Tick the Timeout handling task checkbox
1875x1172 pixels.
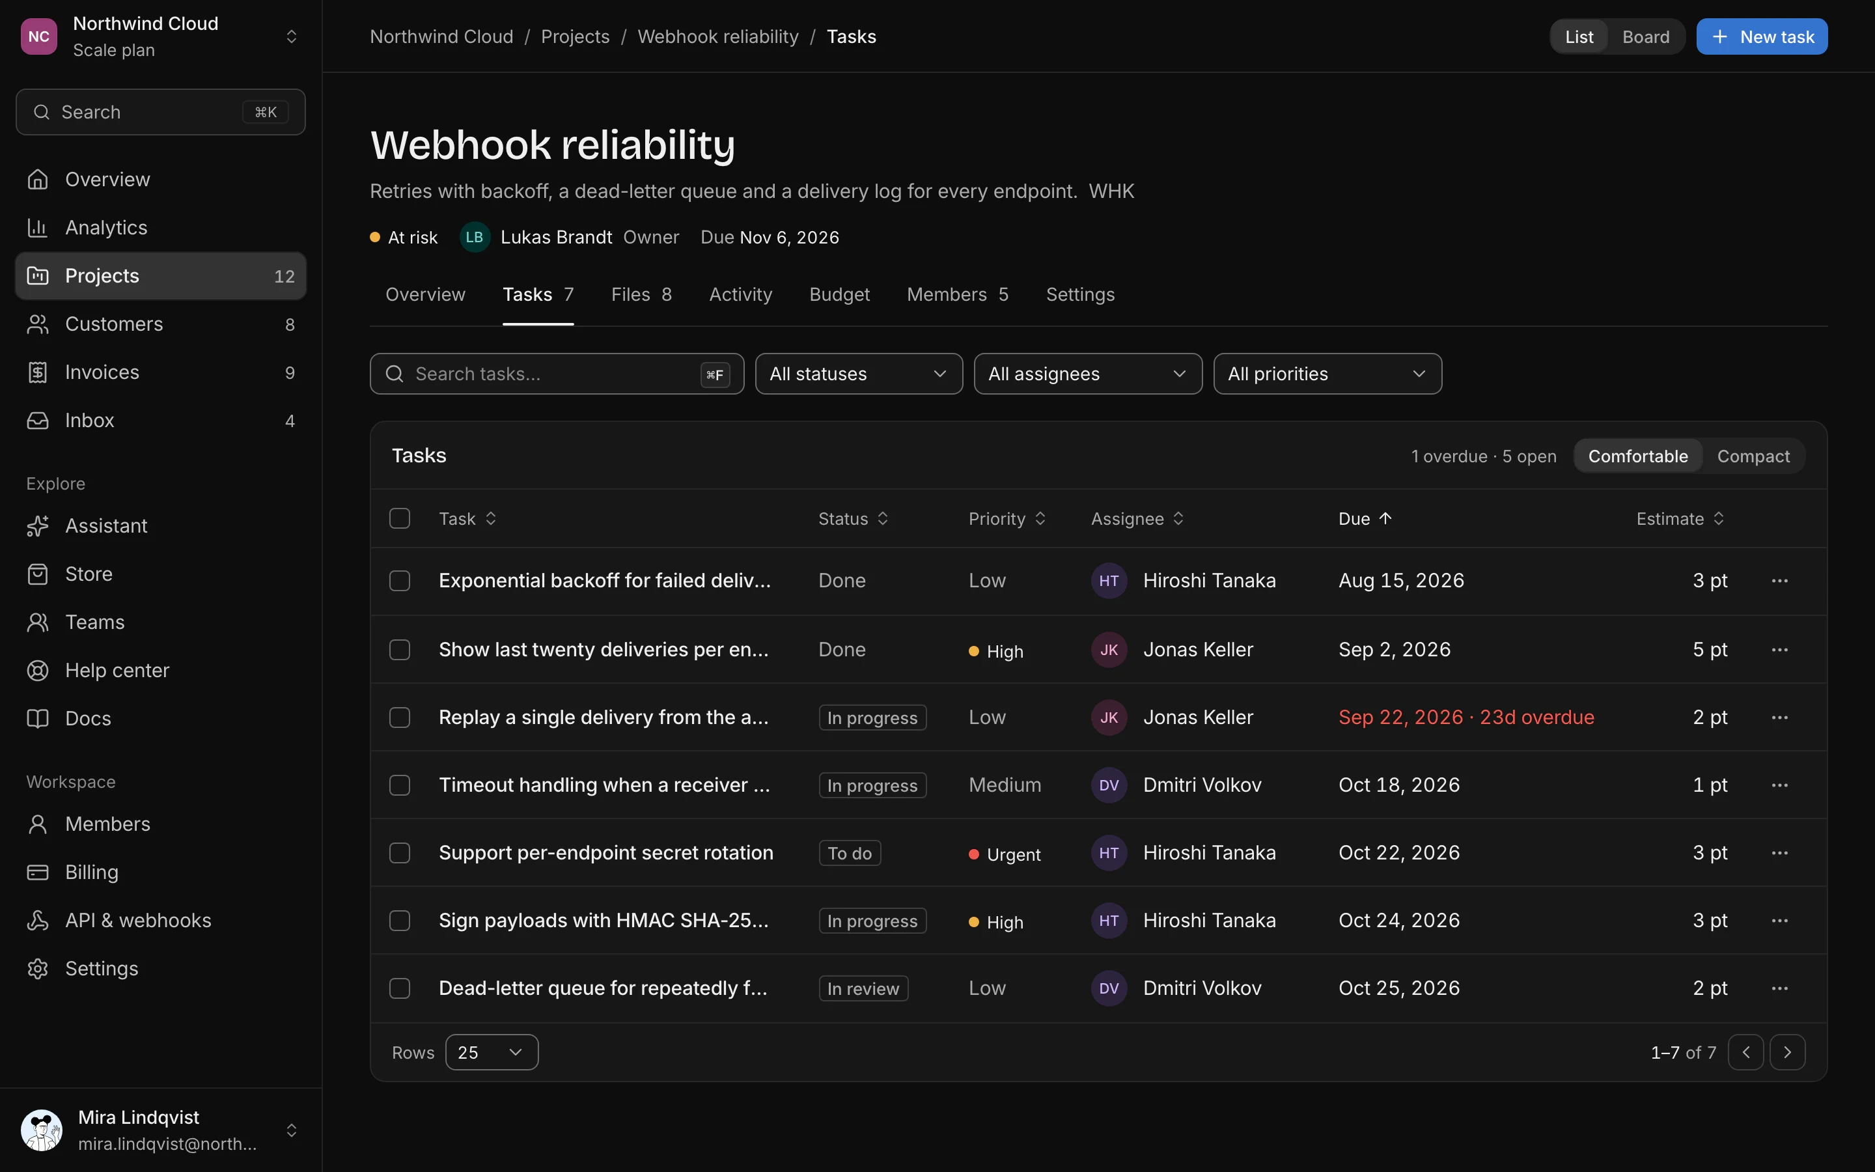(400, 785)
